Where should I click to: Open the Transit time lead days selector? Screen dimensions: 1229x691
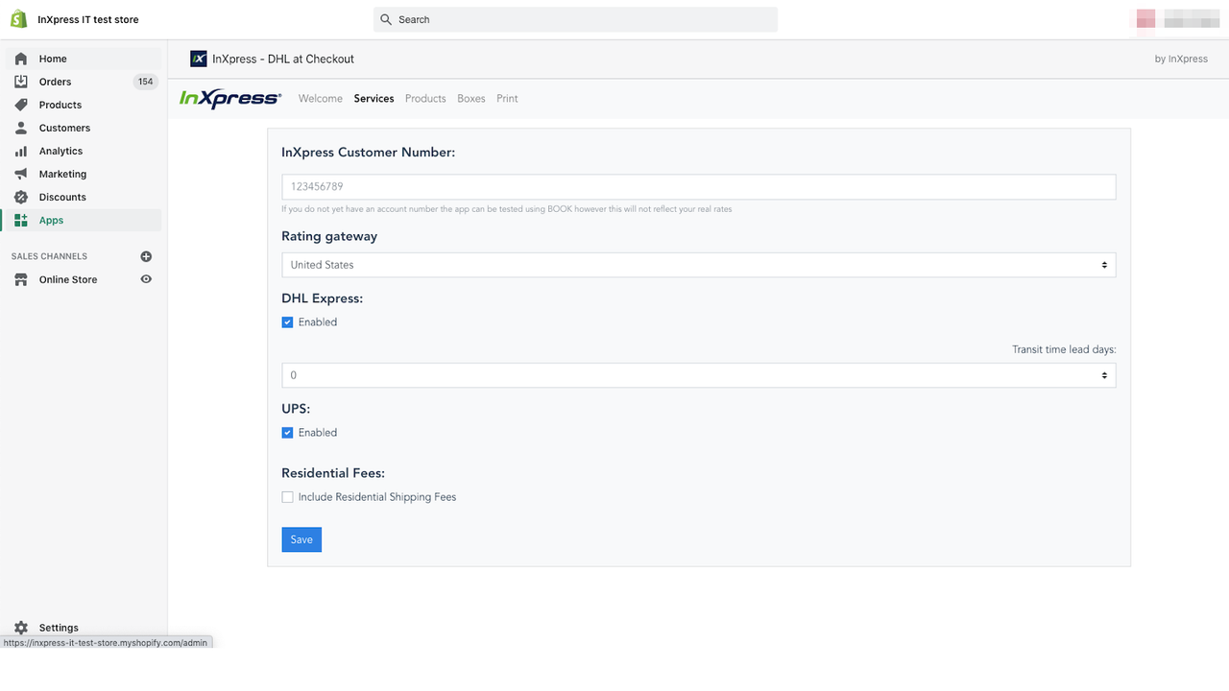[x=698, y=374]
